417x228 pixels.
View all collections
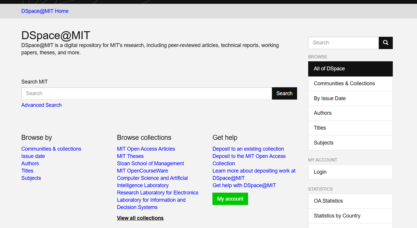coord(140,218)
